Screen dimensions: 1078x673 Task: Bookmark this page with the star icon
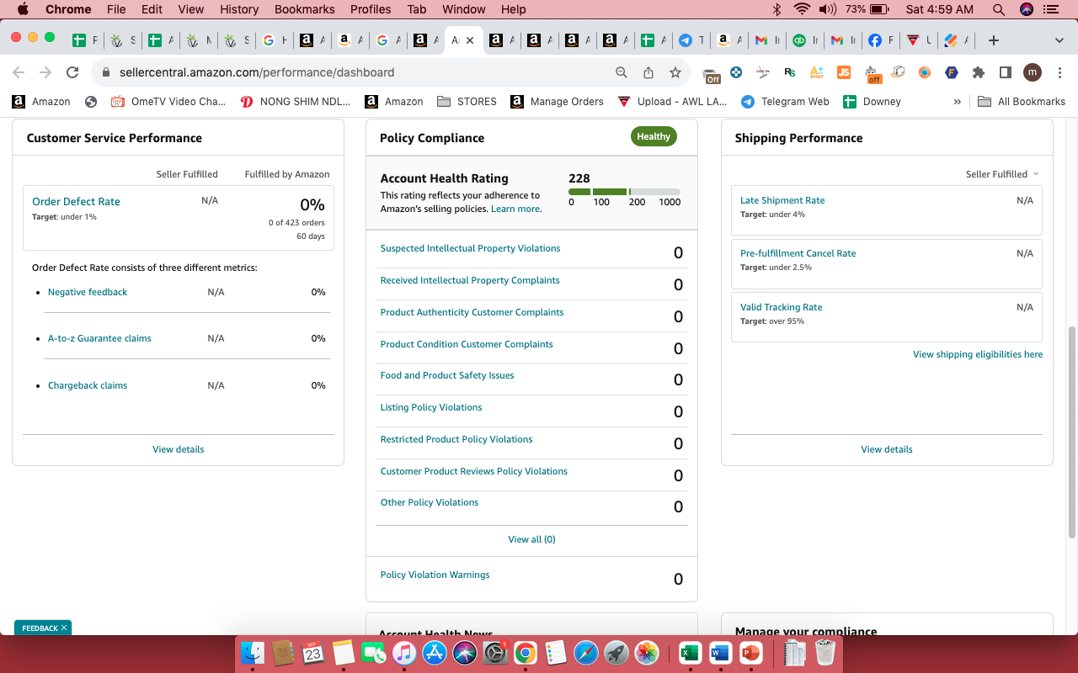(x=675, y=72)
